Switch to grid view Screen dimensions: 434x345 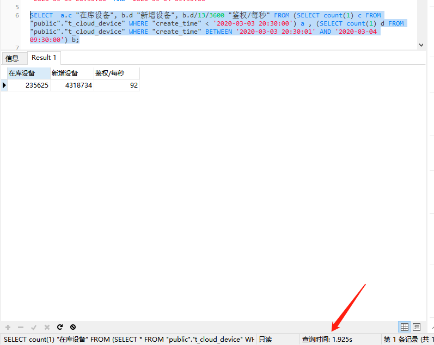coord(404,327)
